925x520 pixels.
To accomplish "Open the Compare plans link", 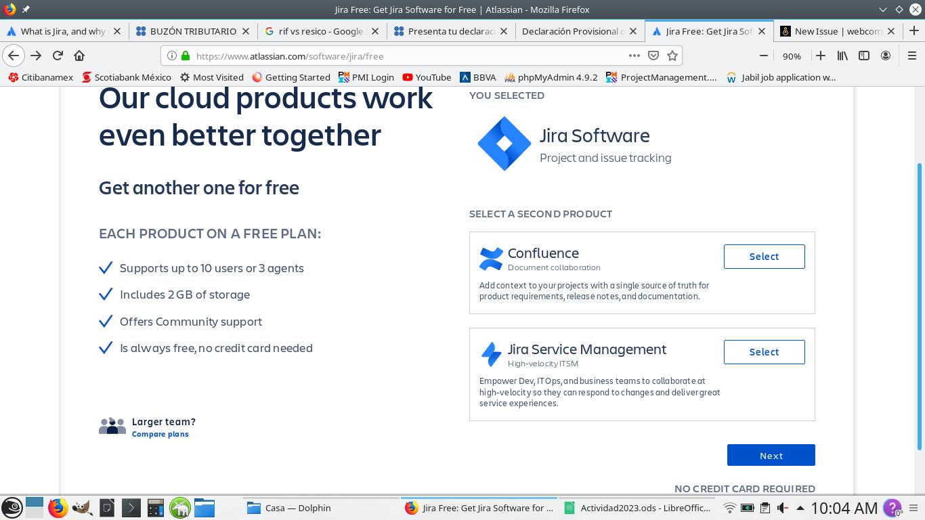I will tap(160, 434).
